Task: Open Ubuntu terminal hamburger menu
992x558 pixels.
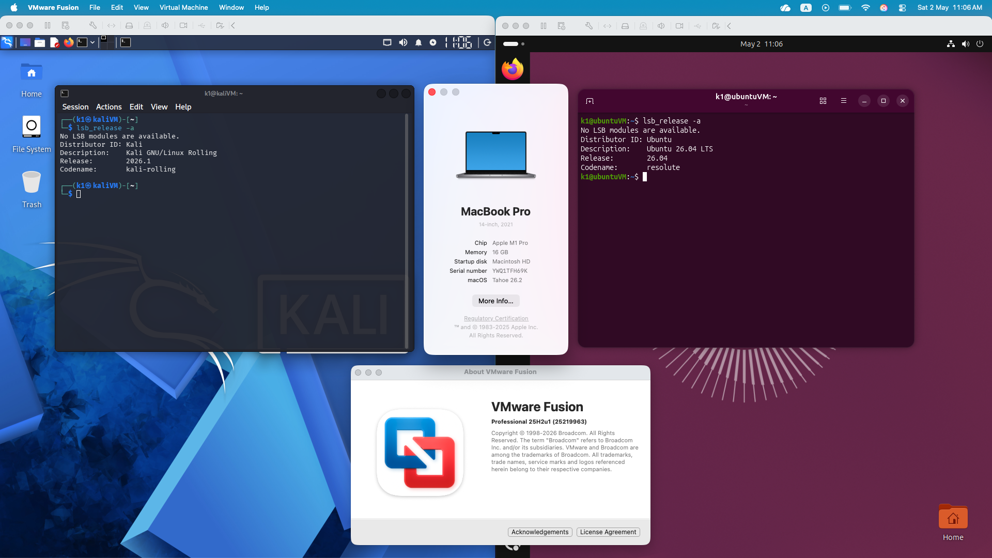Action: pos(844,101)
